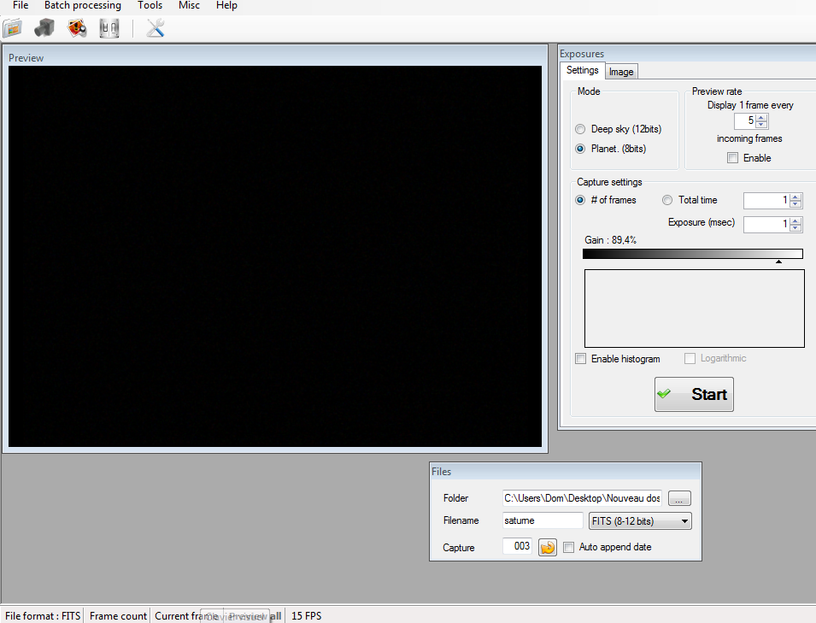The image size is (816, 623).
Task: Enable Auto append date
Action: pos(569,548)
